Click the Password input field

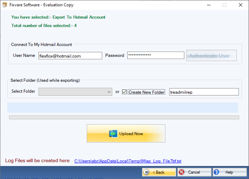click(x=156, y=55)
